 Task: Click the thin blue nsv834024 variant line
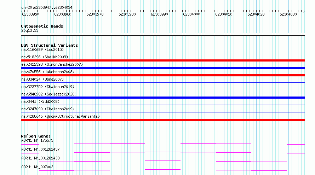(x=163, y=82)
